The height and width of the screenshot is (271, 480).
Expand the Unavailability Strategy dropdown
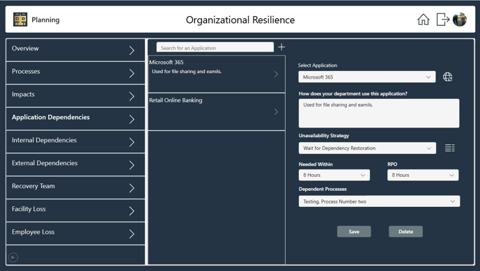[x=367, y=148]
